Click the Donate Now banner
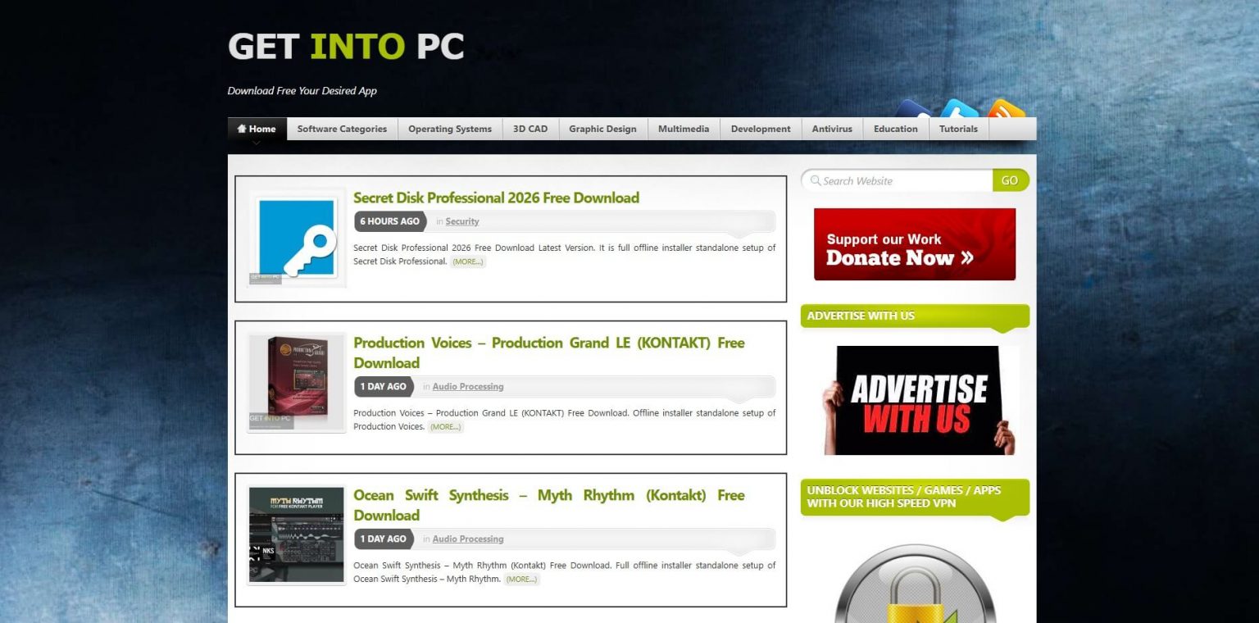 (915, 244)
